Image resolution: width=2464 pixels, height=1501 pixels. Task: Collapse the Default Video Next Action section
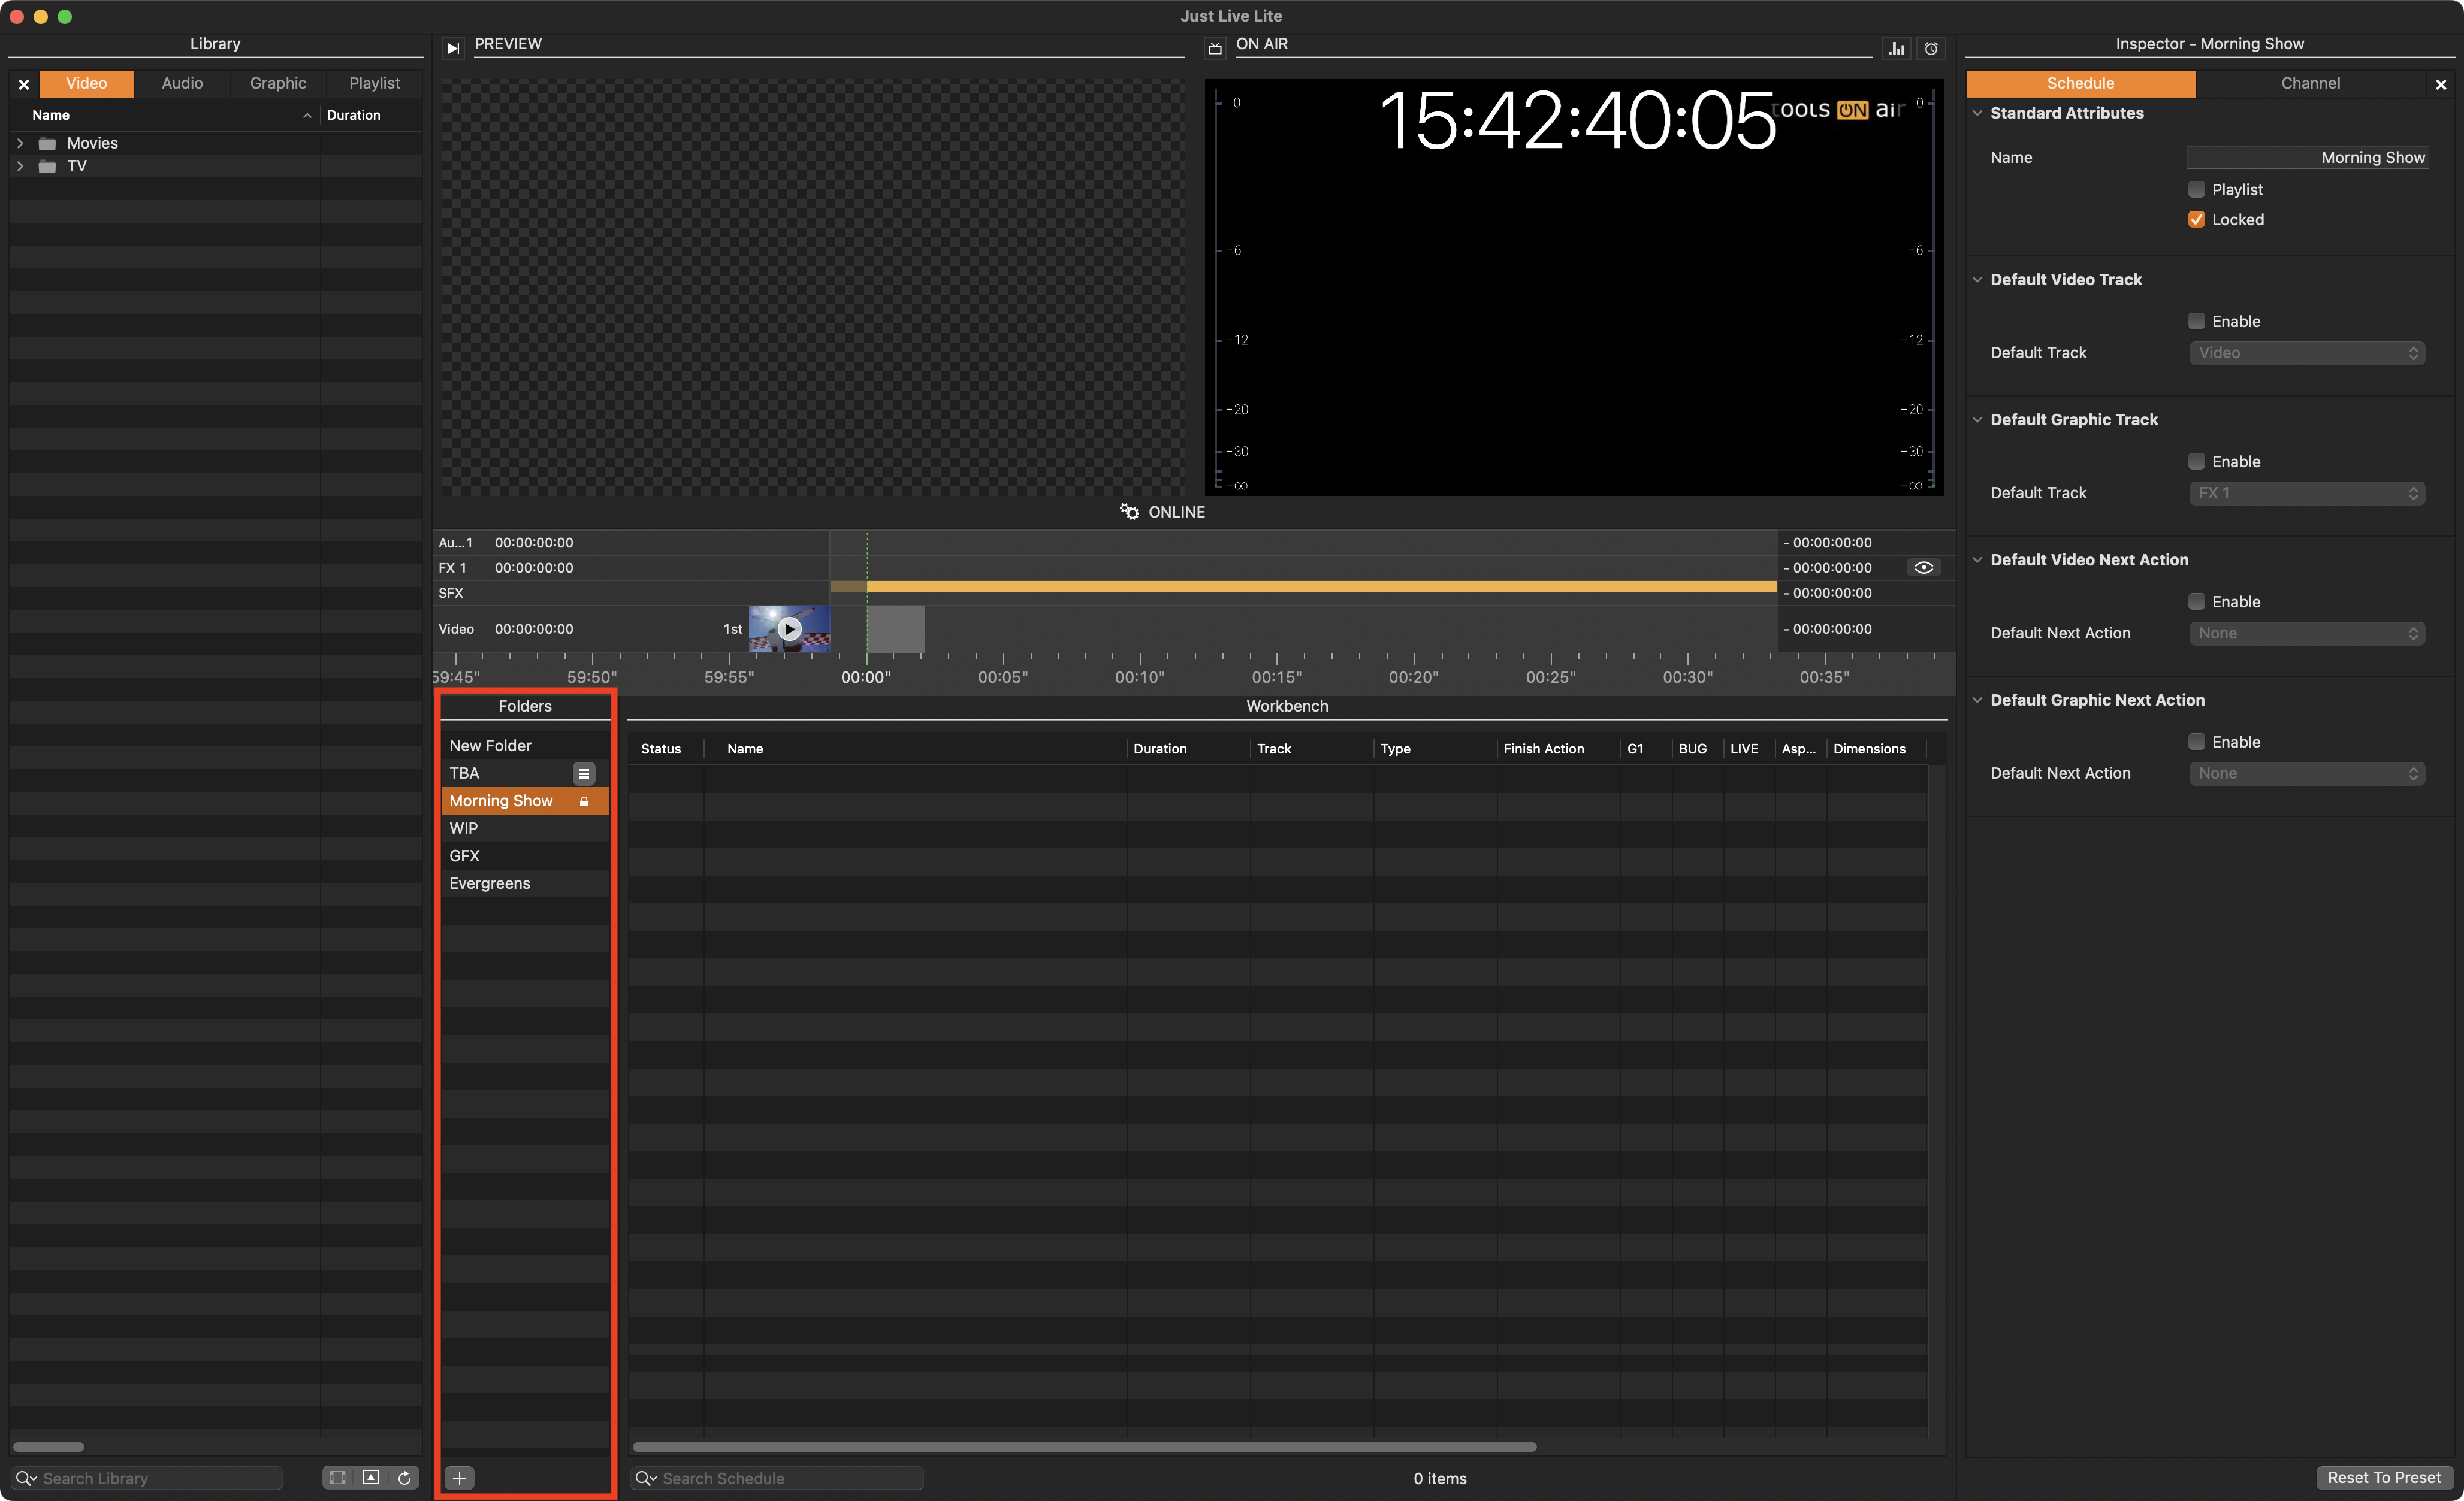tap(1977, 559)
